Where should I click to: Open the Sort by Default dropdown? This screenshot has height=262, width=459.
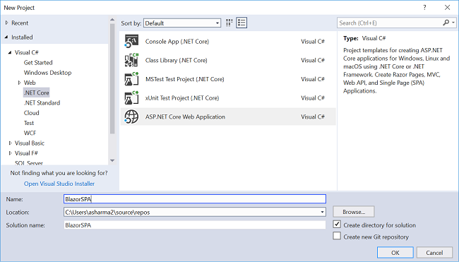182,23
